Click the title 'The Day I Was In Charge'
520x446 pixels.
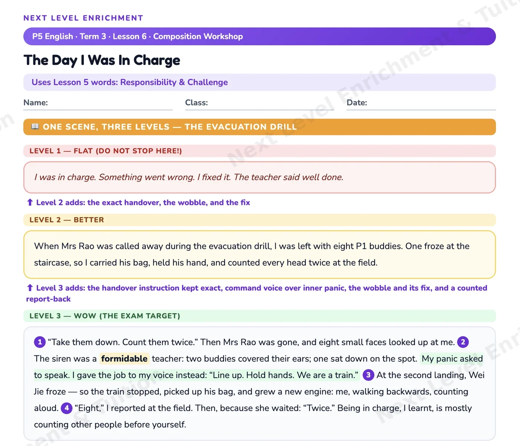coord(102,60)
